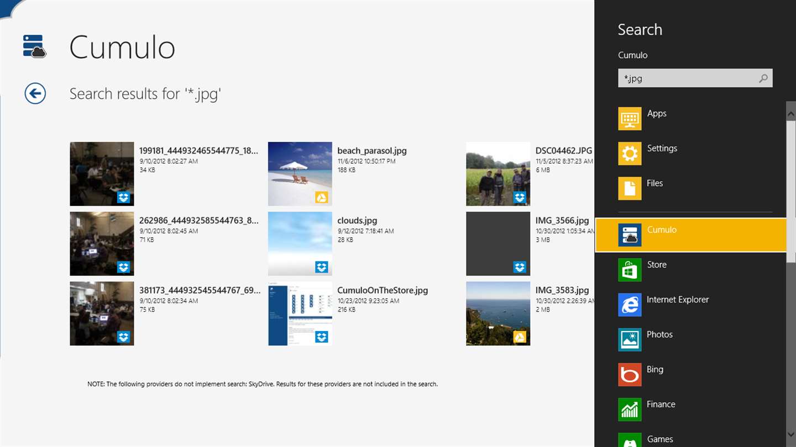Select the Internet Explorer entry label
The width and height of the screenshot is (796, 447).
678,299
